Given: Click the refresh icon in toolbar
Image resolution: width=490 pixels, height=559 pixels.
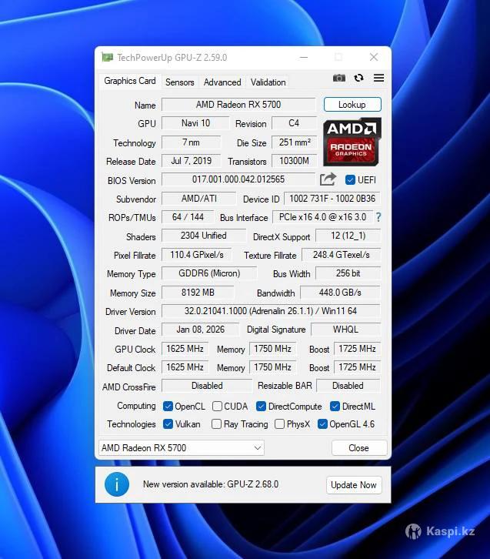Looking at the screenshot, I should coord(358,79).
